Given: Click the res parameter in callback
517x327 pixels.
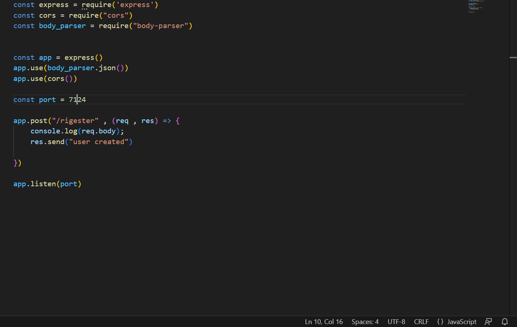Looking at the screenshot, I should (x=148, y=121).
